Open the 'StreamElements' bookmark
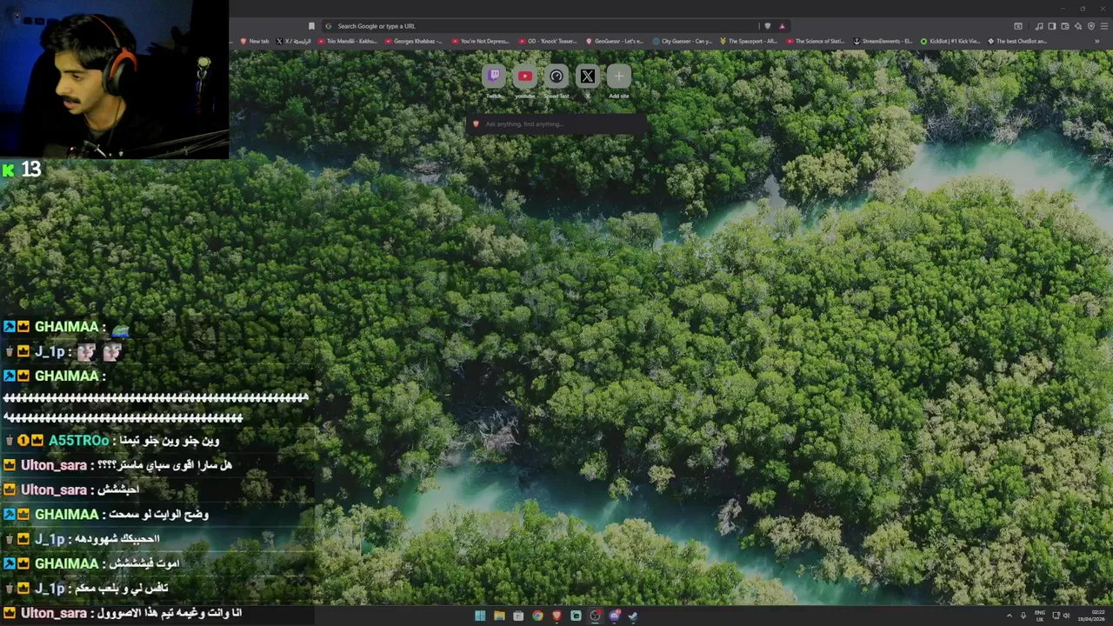Viewport: 1113px width, 626px height. point(883,41)
